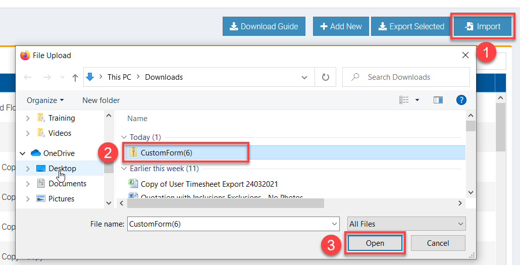Click the change view layout icon
This screenshot has width=520, height=265.
pos(404,100)
